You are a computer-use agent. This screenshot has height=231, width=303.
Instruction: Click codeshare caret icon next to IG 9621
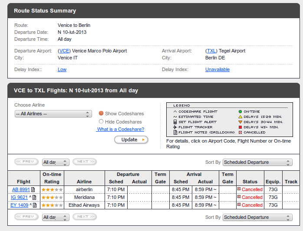(30, 197)
